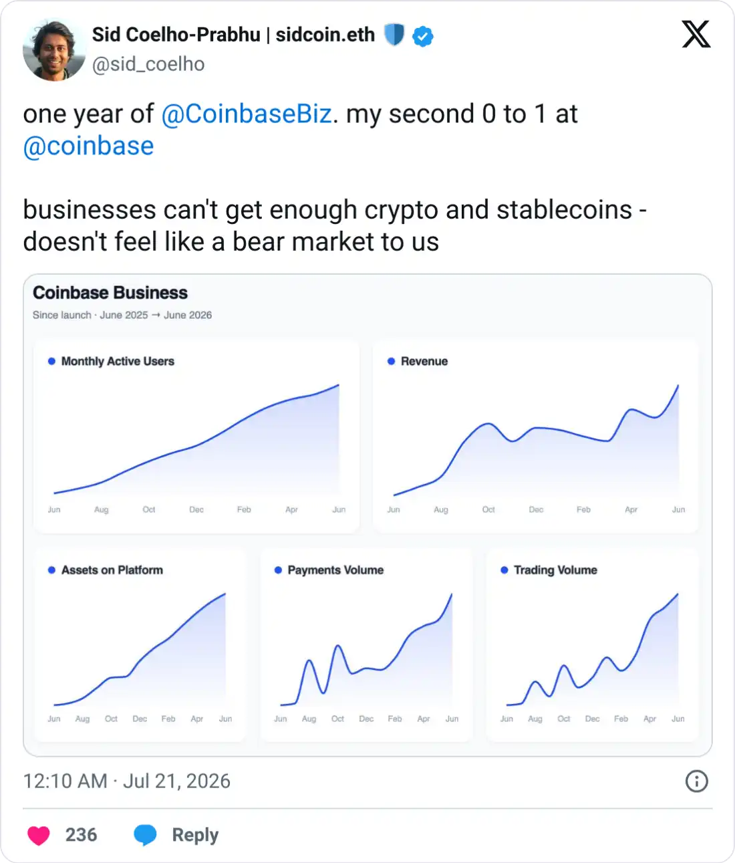Image resolution: width=735 pixels, height=863 pixels.
Task: Click the Sid Coelho-Prabhu display name
Action: click(x=233, y=35)
